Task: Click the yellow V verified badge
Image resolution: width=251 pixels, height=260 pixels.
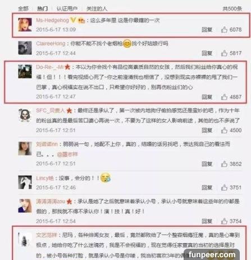Action: click(73, 20)
